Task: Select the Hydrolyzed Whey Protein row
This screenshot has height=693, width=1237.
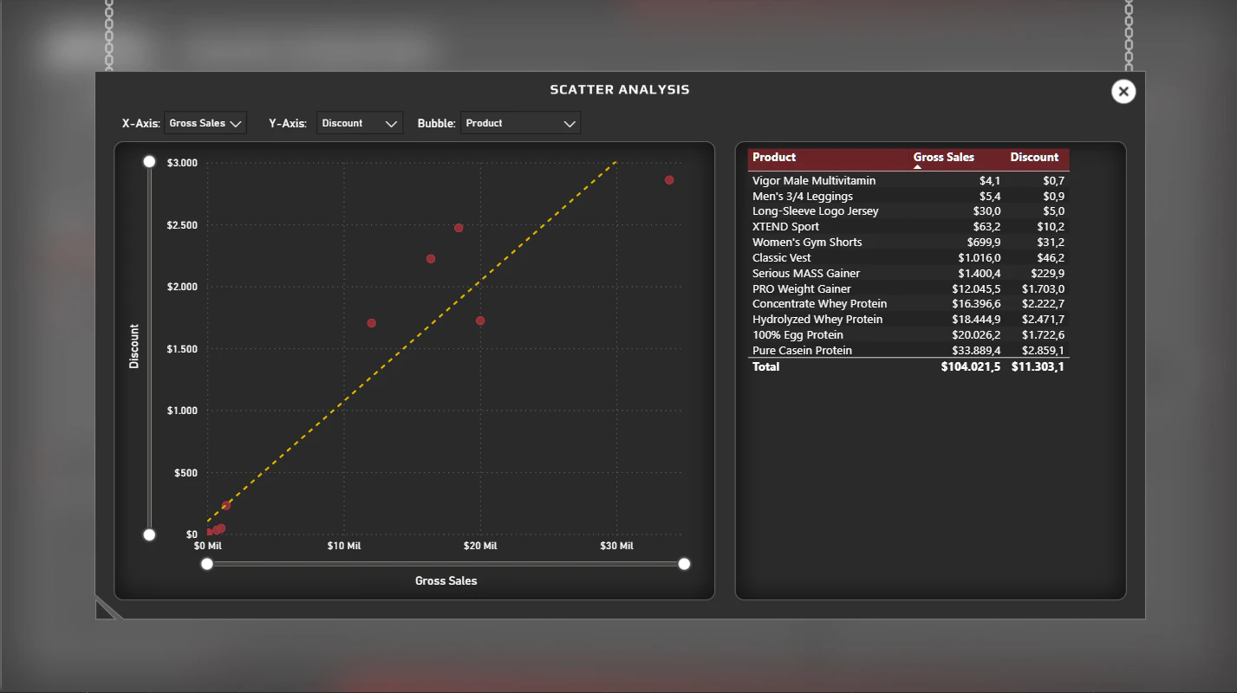Action: (x=908, y=320)
